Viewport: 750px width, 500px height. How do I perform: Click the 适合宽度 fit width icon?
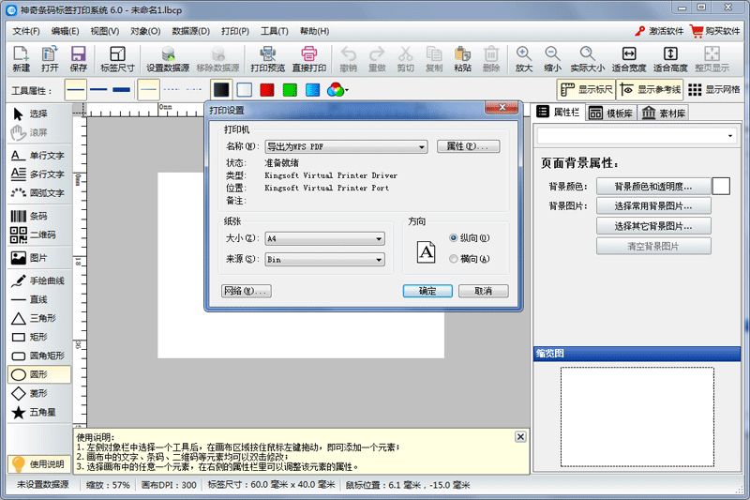[x=629, y=59]
